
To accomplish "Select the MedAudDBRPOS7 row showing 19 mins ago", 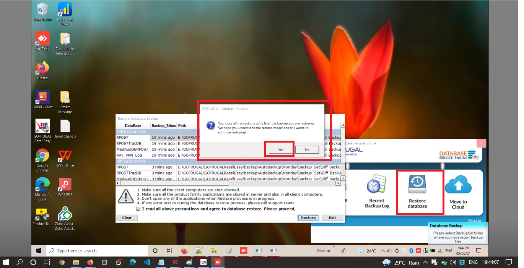I will (x=229, y=149).
